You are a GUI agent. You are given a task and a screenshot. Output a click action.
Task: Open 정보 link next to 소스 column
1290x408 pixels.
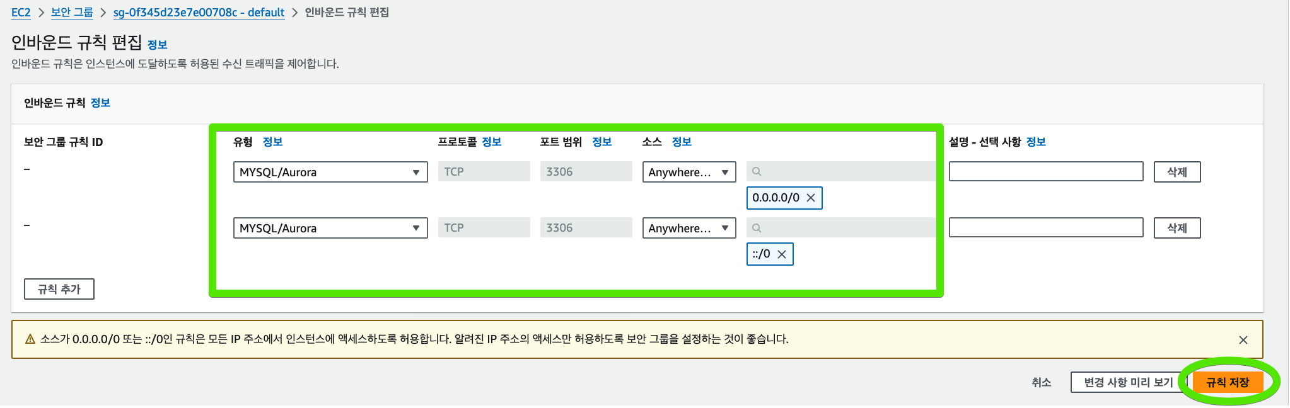(x=682, y=142)
